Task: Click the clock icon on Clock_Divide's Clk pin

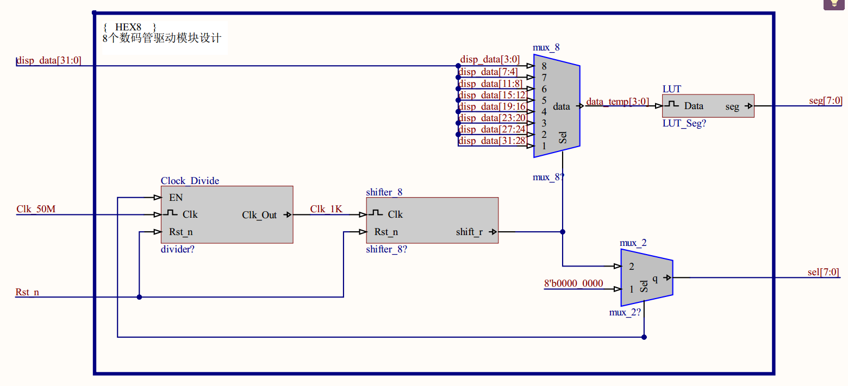Action: (x=169, y=214)
